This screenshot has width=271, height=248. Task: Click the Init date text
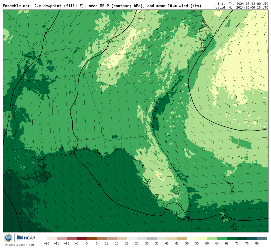point(243,4)
